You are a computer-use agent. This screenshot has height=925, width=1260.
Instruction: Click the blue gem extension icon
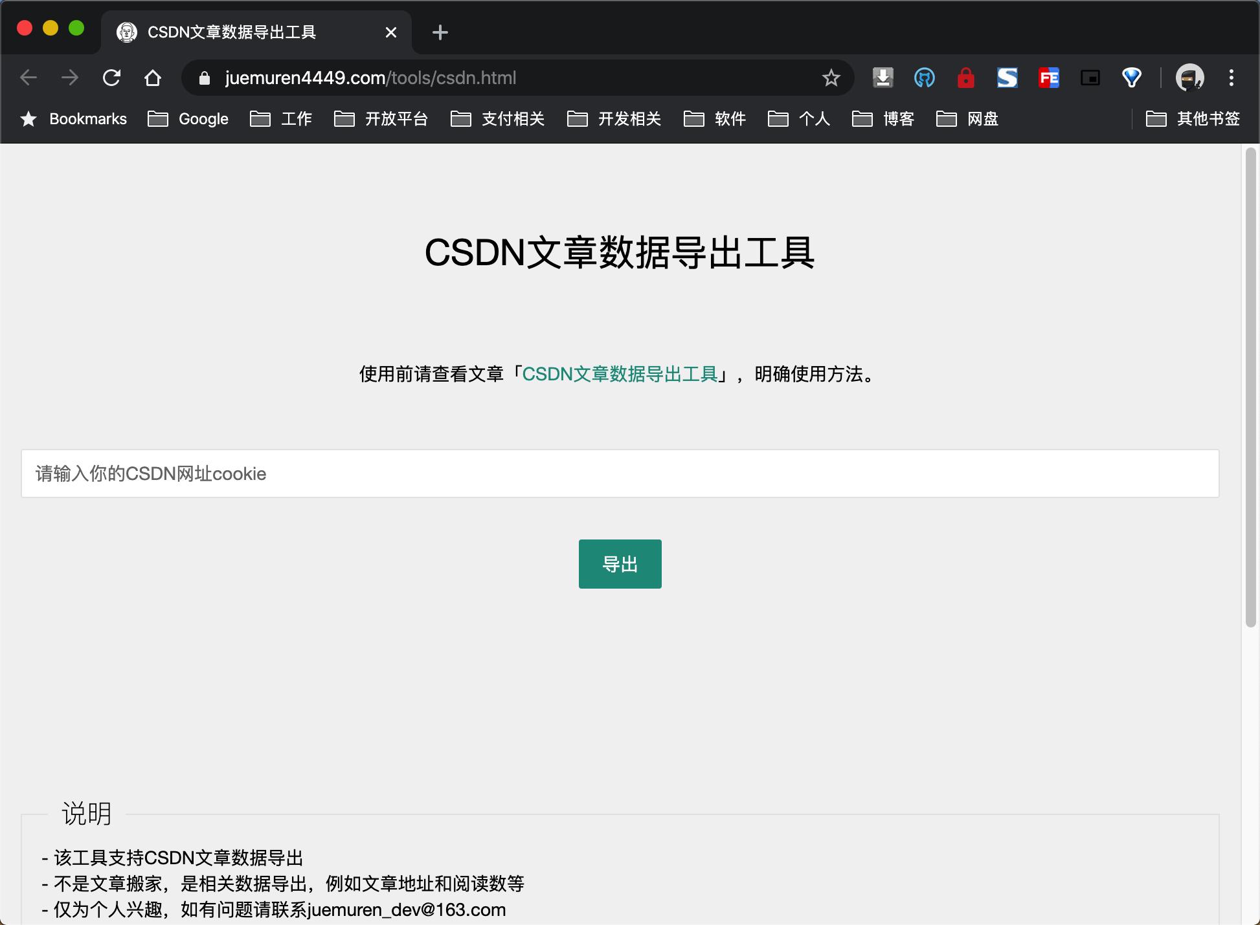pyautogui.click(x=1132, y=78)
